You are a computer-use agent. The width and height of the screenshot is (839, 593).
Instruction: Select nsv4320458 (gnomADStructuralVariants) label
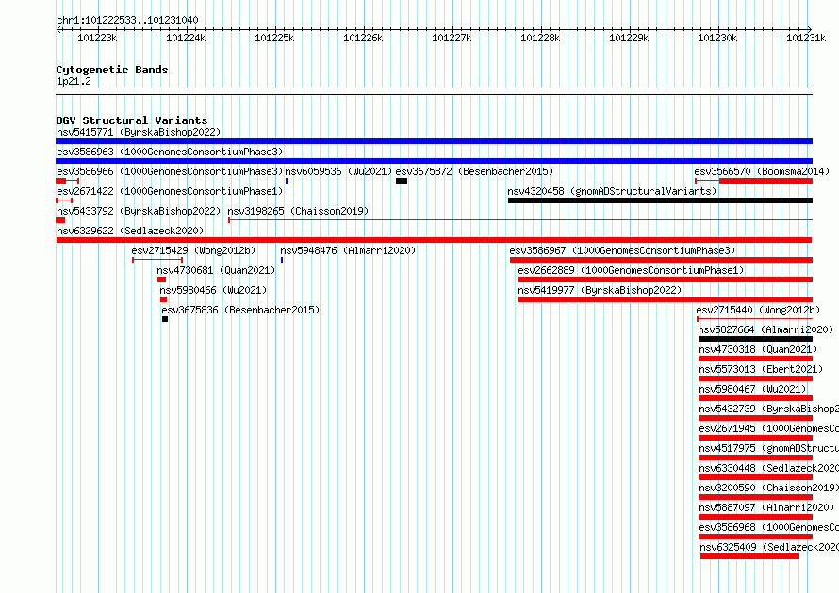tap(612, 191)
